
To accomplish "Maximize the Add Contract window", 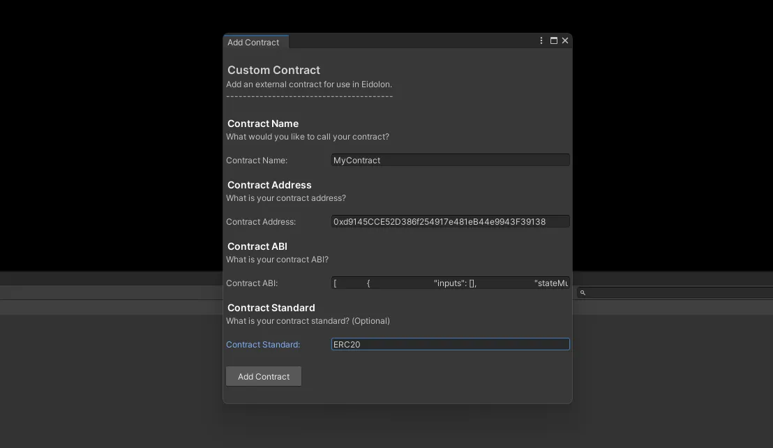I will pyautogui.click(x=554, y=41).
